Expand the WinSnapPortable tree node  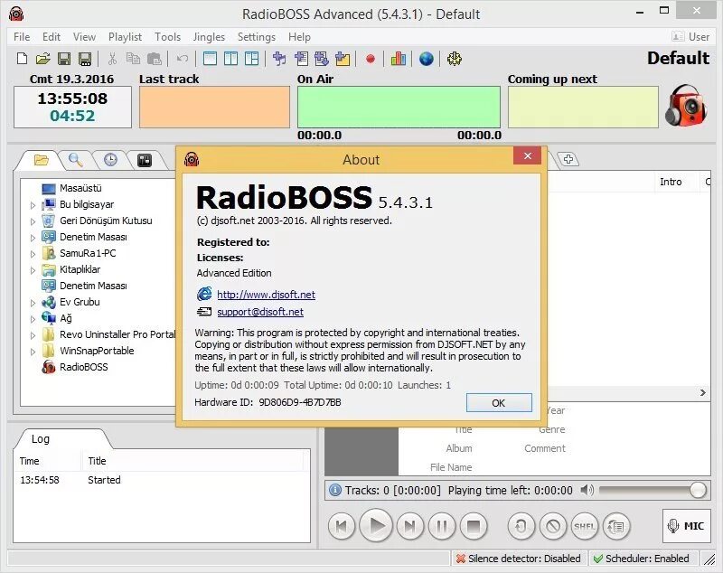33,352
